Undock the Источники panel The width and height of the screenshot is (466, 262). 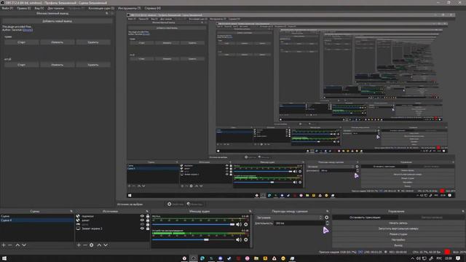[147, 211]
